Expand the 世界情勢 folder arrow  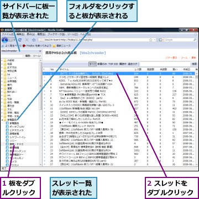pos(2,81)
